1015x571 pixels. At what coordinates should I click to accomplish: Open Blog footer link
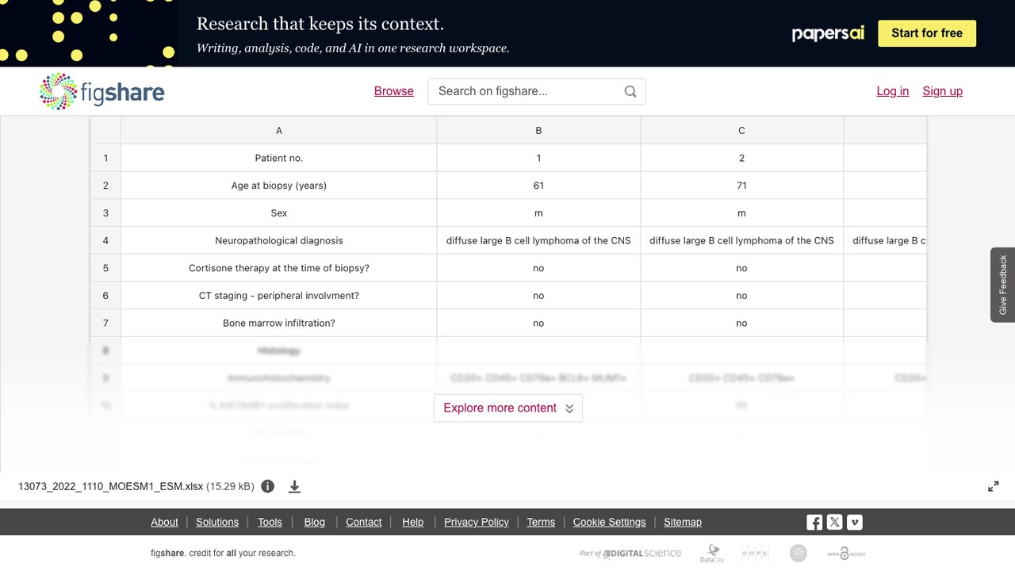[315, 522]
